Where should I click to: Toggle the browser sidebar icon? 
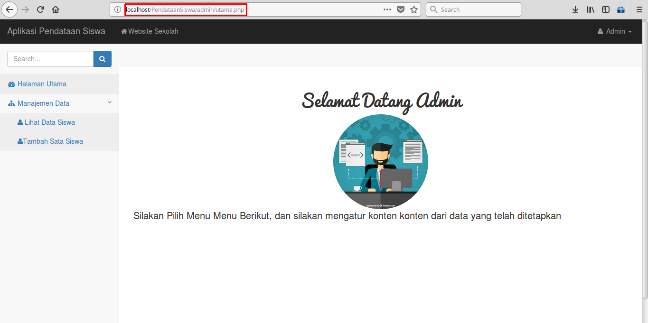tap(605, 9)
